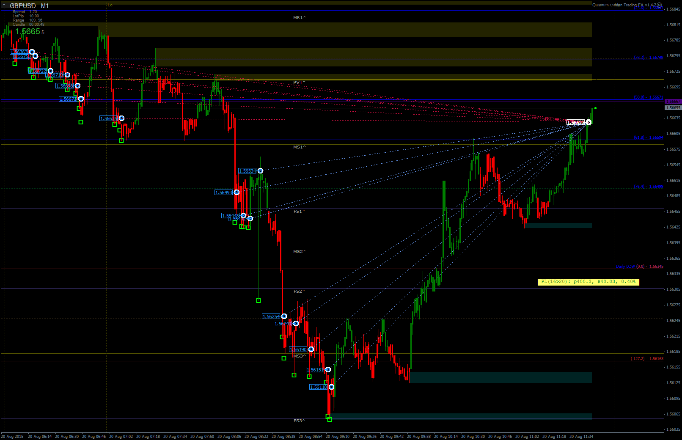Click the purple 1.56667 price axis tag
The image size is (682, 440).
pyautogui.click(x=673, y=102)
